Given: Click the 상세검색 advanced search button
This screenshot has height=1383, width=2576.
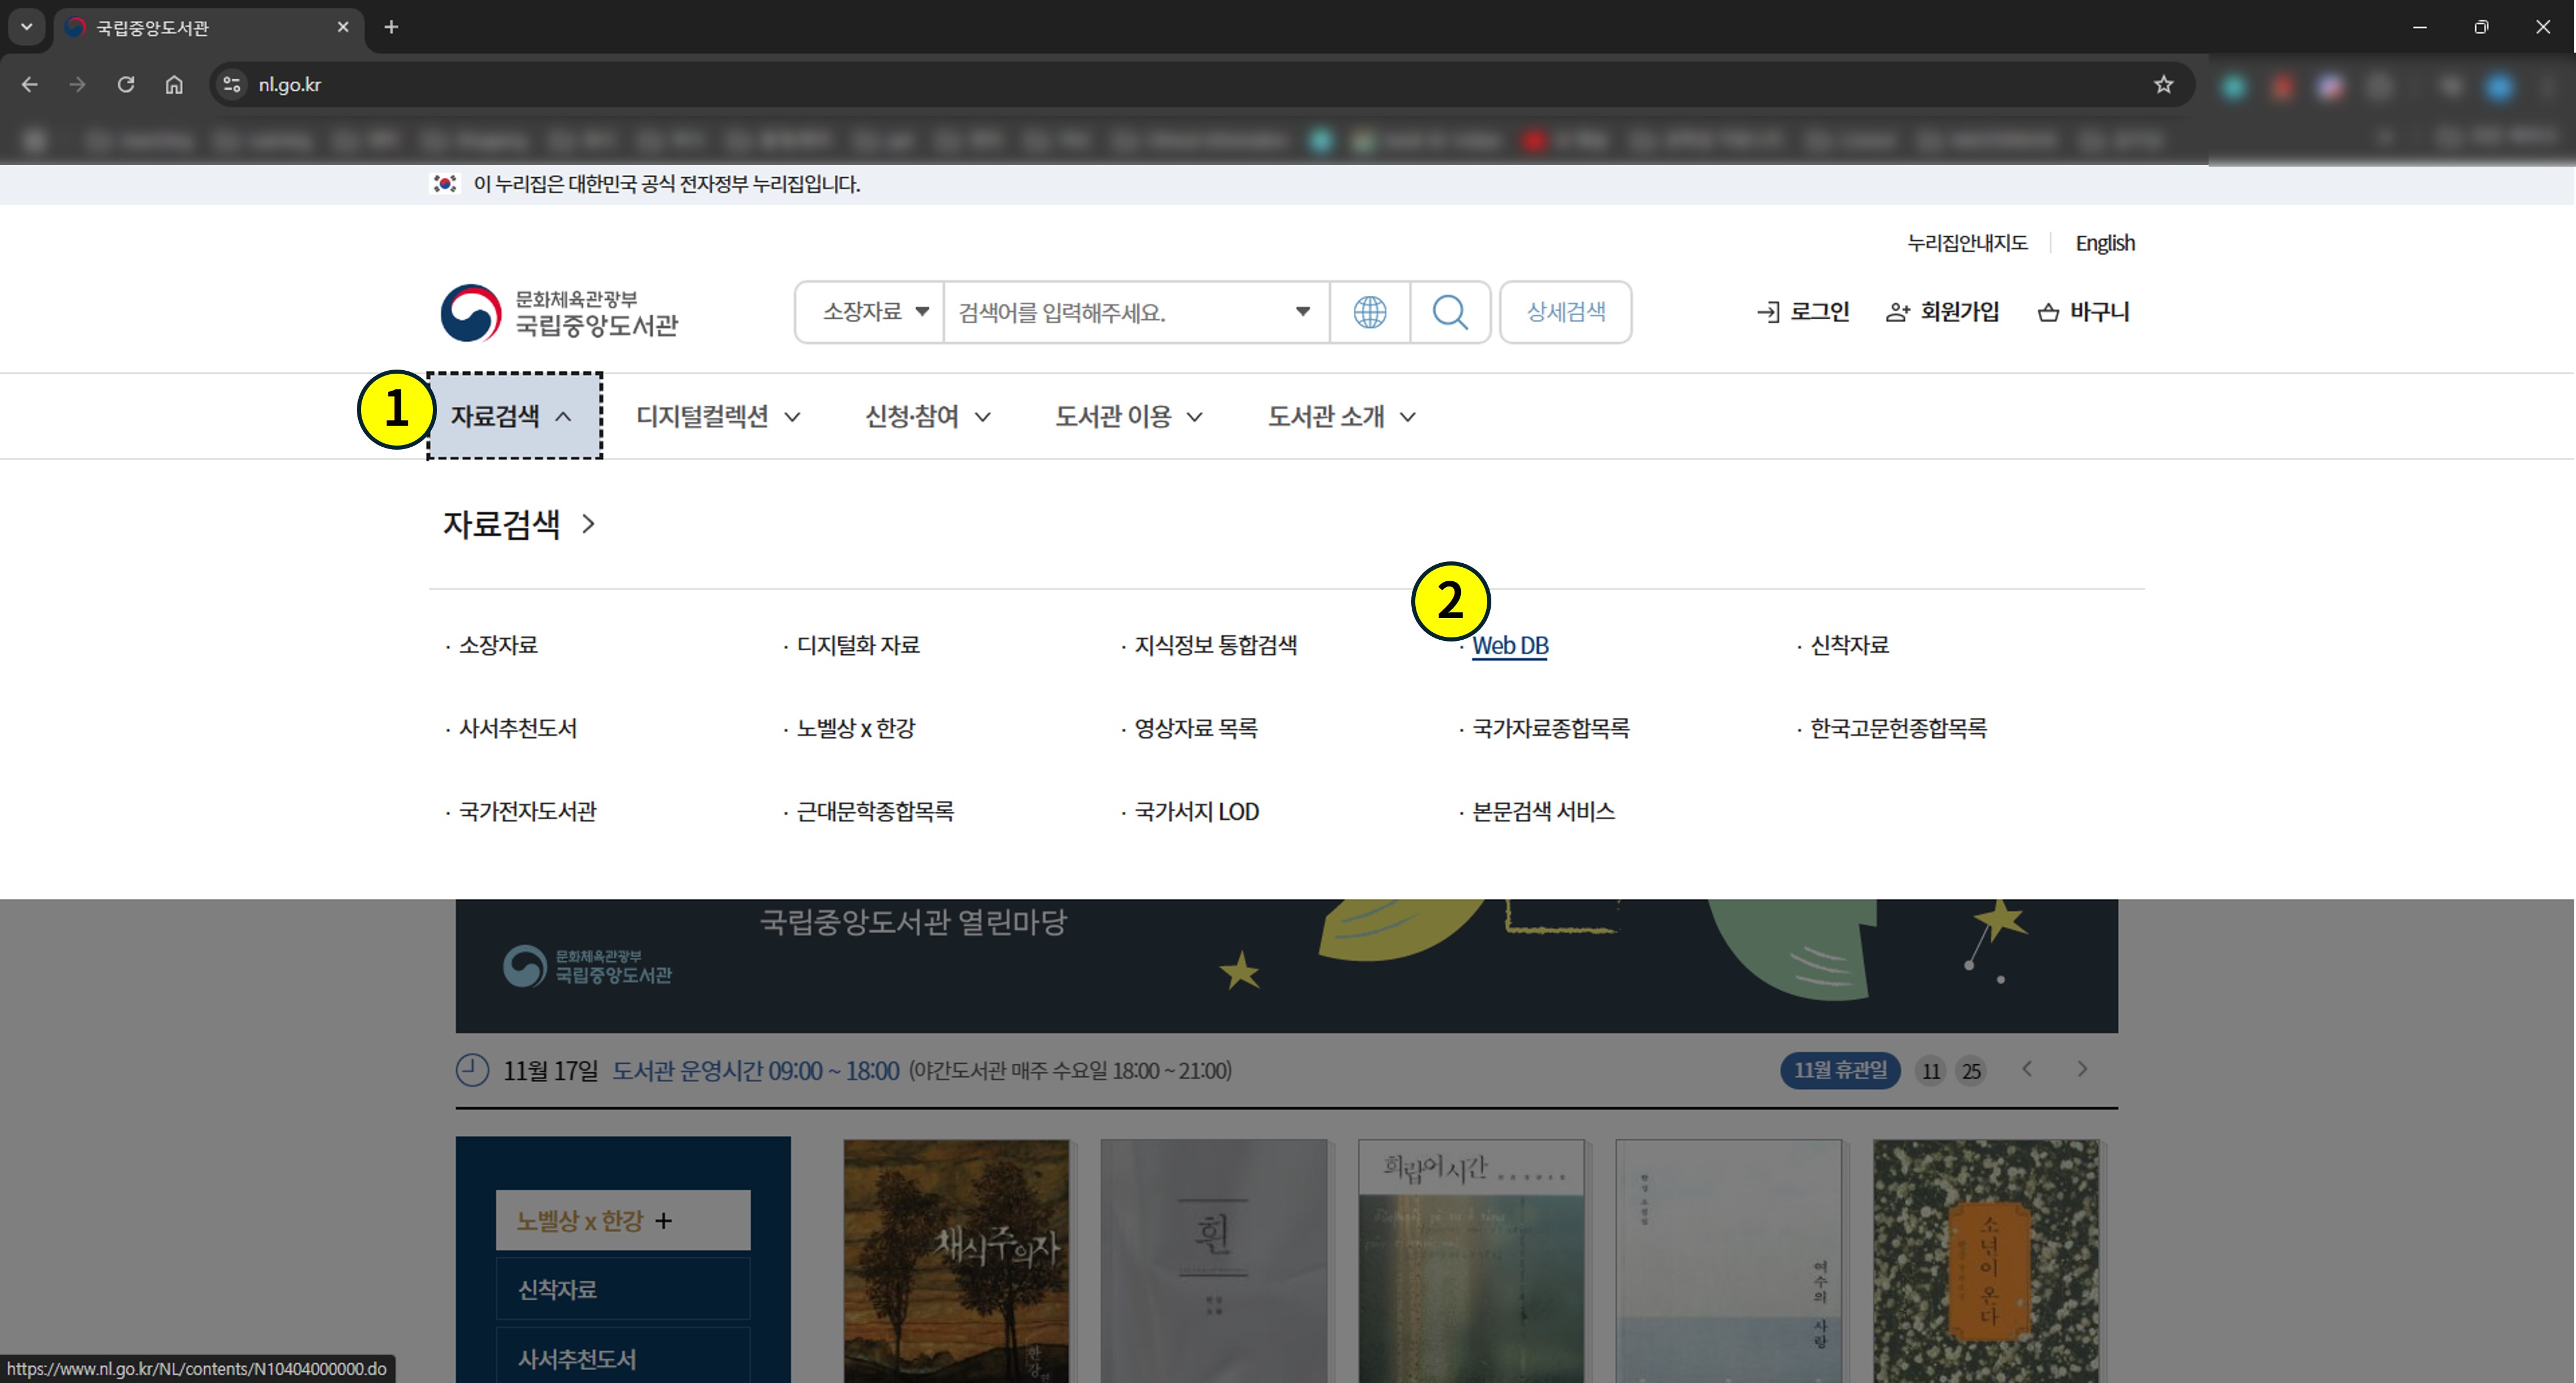Looking at the screenshot, I should click(x=1565, y=312).
